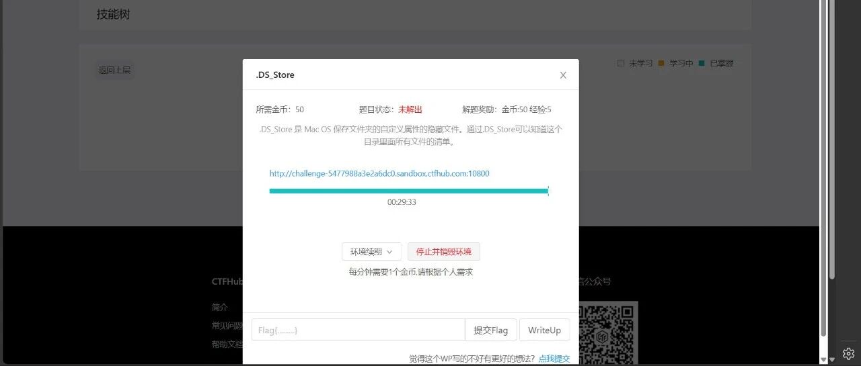
Task: Click the 未解出 status text
Action: [x=410, y=109]
